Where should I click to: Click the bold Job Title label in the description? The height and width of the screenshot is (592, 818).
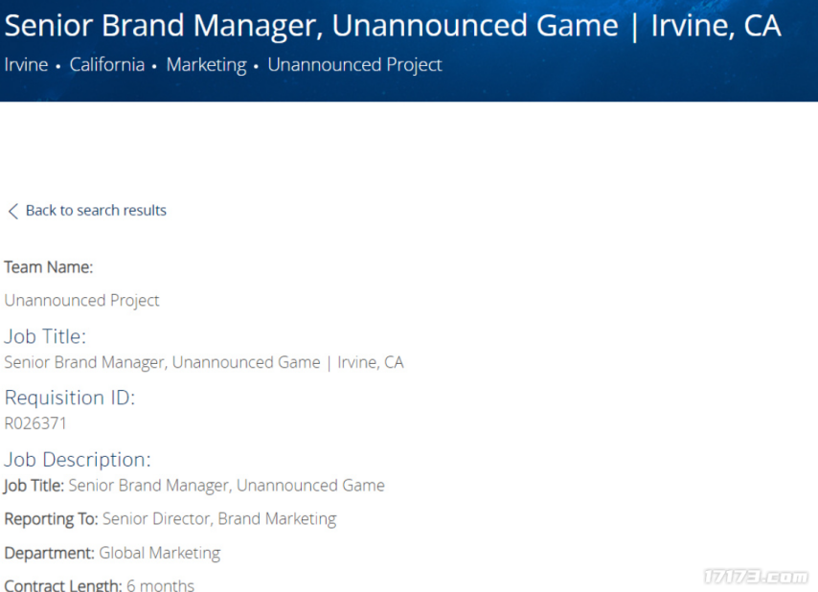pyautogui.click(x=34, y=486)
